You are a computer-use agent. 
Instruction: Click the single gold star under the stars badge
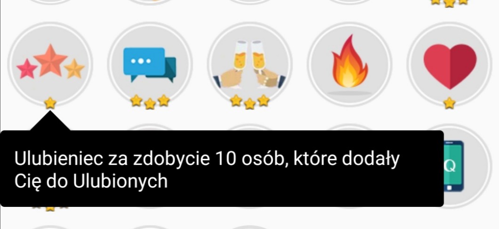50,103
